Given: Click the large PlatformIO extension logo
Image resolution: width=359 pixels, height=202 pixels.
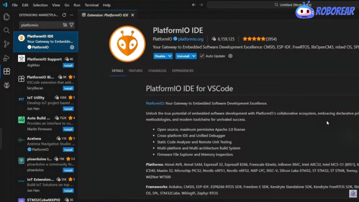Looking at the screenshot, I should coord(127,44).
